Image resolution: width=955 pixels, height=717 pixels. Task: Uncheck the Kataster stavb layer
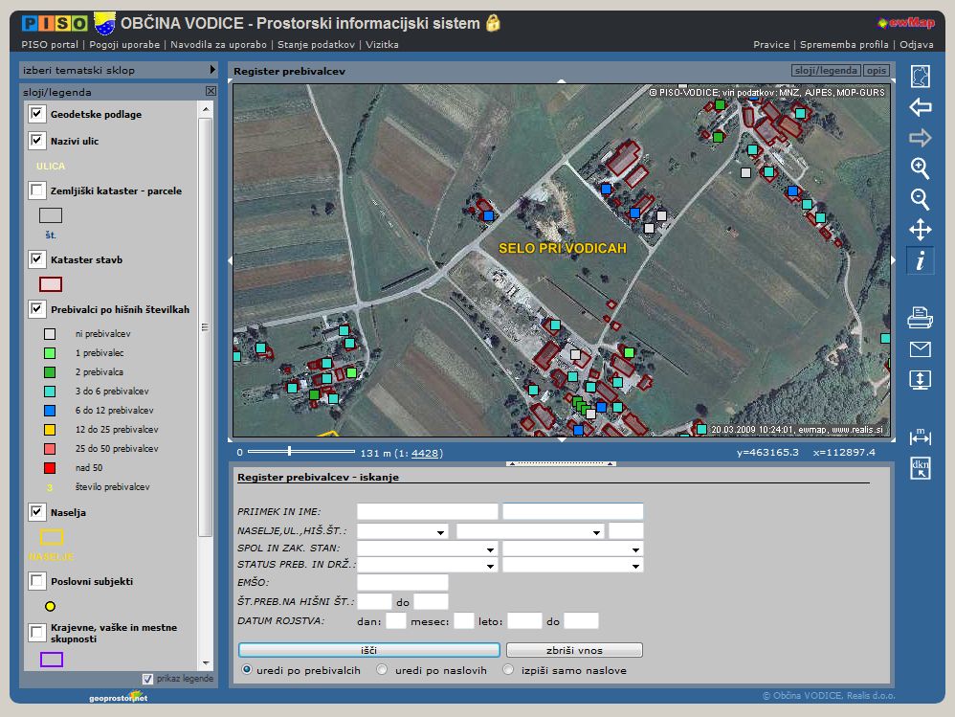pyautogui.click(x=37, y=259)
